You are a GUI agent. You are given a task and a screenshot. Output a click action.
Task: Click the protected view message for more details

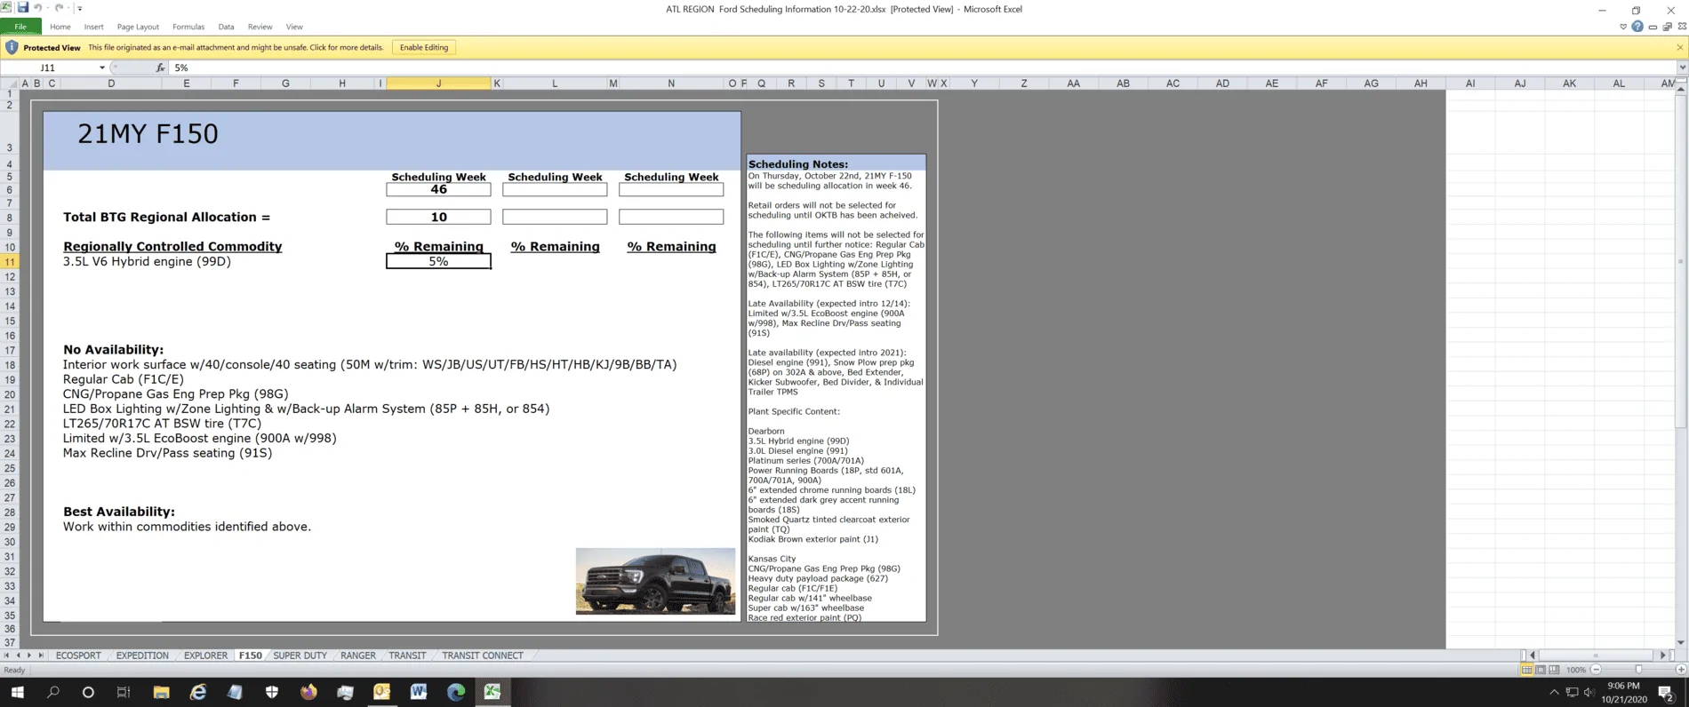coord(236,47)
